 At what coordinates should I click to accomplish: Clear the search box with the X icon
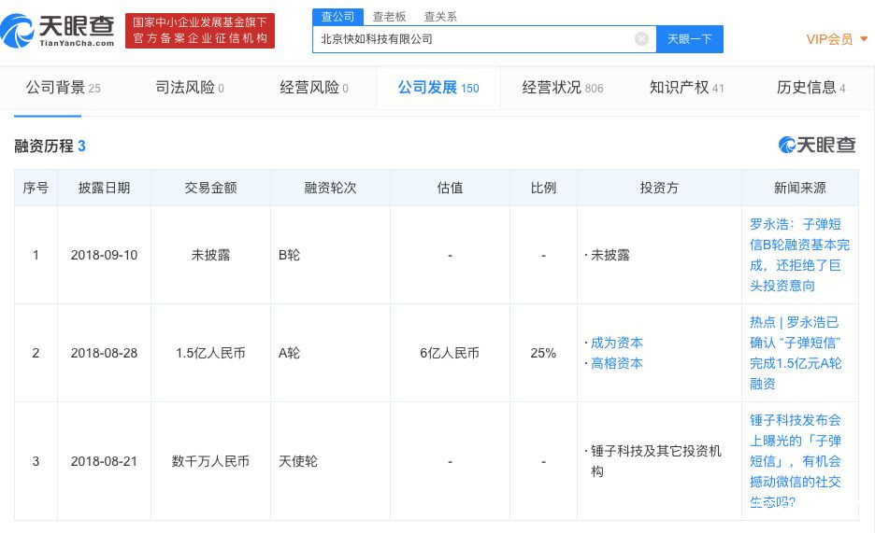(641, 39)
